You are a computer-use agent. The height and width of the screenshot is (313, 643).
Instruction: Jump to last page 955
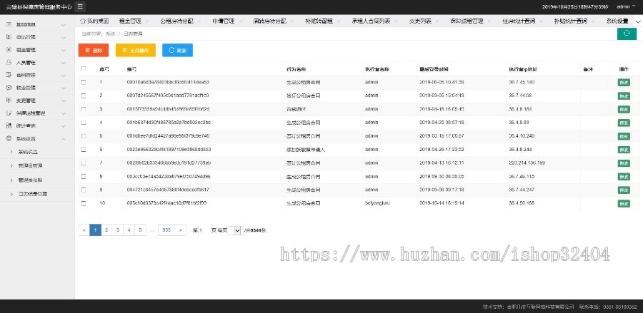point(166,230)
